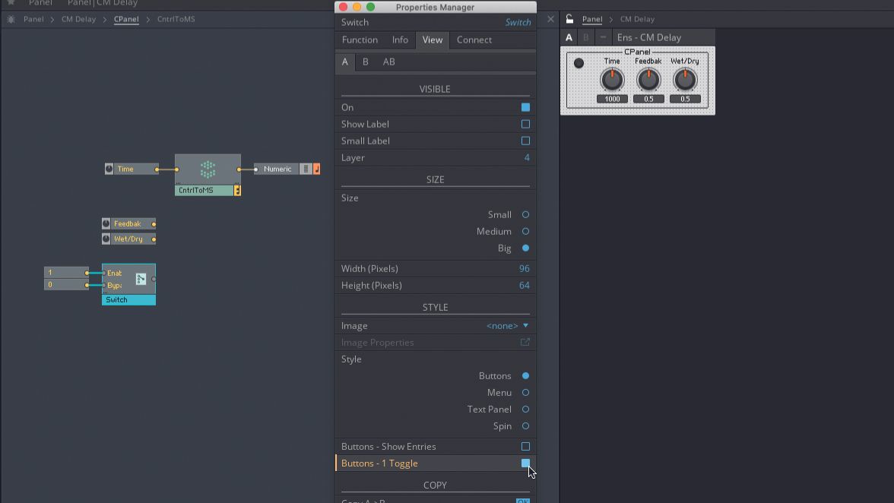The width and height of the screenshot is (894, 503).
Task: Click the Wet/Dry knob icon
Action: pos(107,239)
